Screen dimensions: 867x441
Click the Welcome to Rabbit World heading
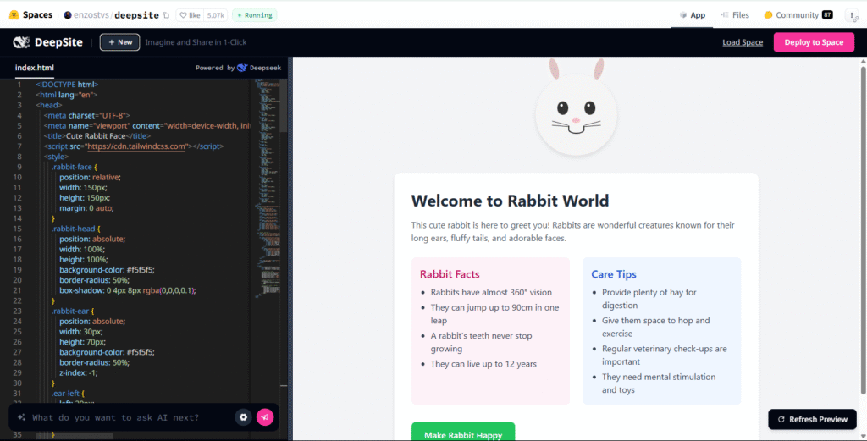pos(510,201)
